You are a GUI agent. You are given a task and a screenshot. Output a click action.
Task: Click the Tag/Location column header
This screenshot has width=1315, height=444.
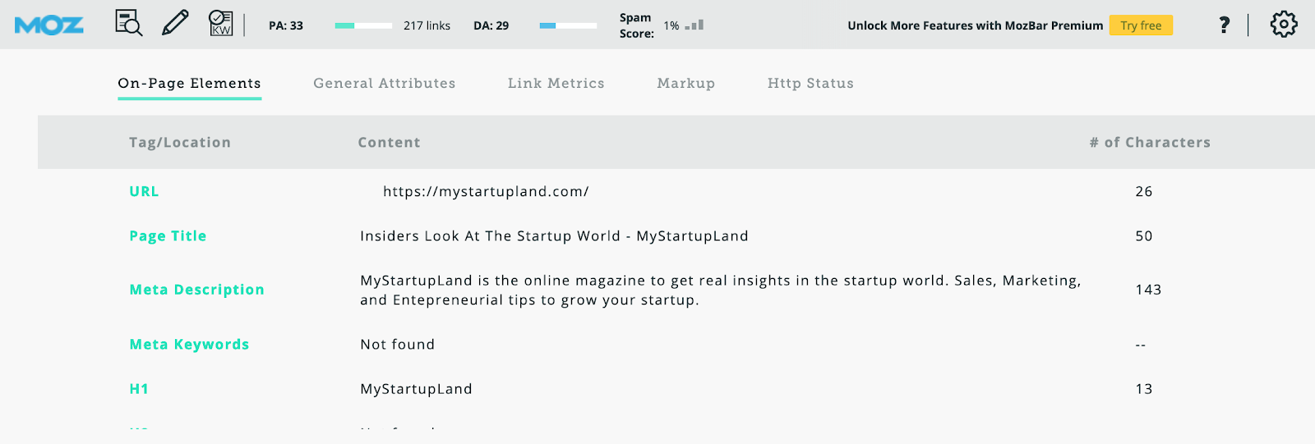180,142
